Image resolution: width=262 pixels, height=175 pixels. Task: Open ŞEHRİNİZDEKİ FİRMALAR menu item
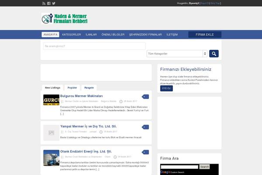pyautogui.click(x=145, y=35)
